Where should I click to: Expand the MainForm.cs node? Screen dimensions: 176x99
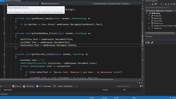click(149, 23)
